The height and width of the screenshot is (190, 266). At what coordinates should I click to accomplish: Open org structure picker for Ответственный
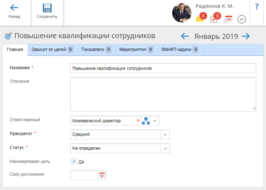pyautogui.click(x=146, y=121)
